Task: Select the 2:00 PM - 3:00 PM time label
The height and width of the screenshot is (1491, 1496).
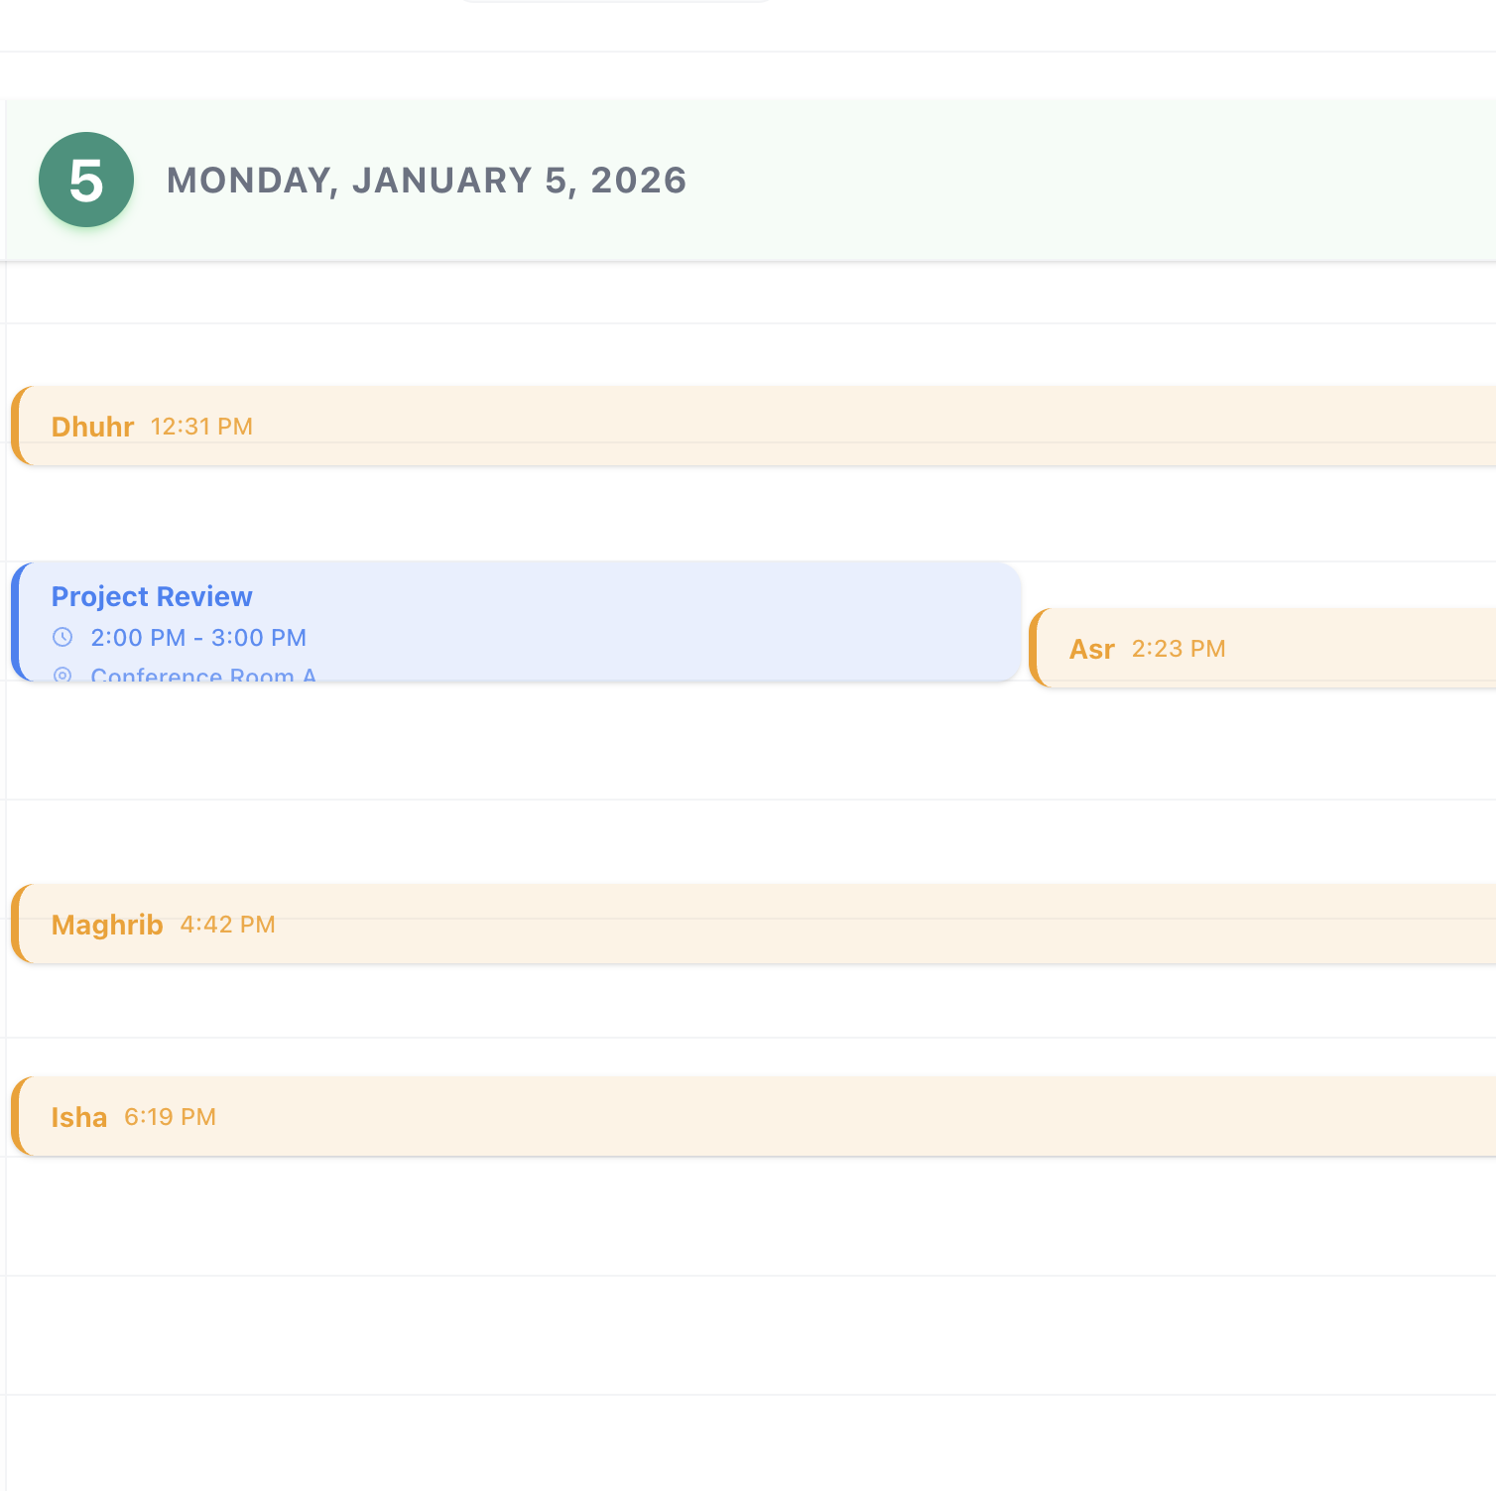Action: pos(198,637)
